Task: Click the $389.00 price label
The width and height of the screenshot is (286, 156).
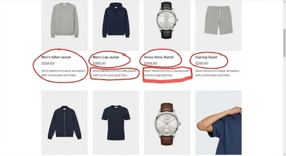Action: 99,63
